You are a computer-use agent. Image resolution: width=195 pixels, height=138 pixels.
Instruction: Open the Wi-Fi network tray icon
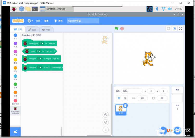164,9
